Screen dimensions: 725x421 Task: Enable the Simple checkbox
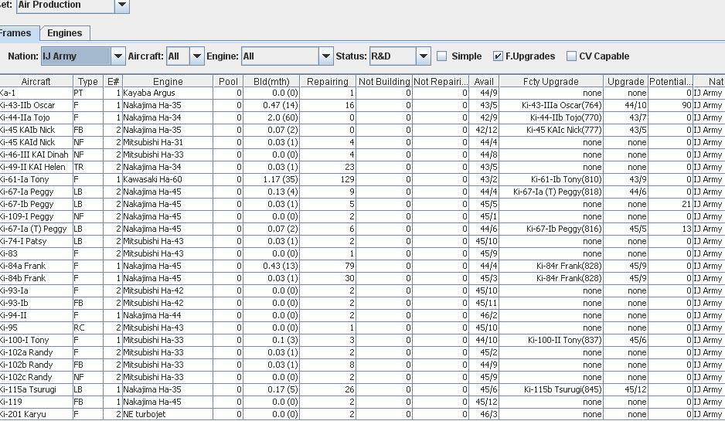pyautogui.click(x=442, y=56)
